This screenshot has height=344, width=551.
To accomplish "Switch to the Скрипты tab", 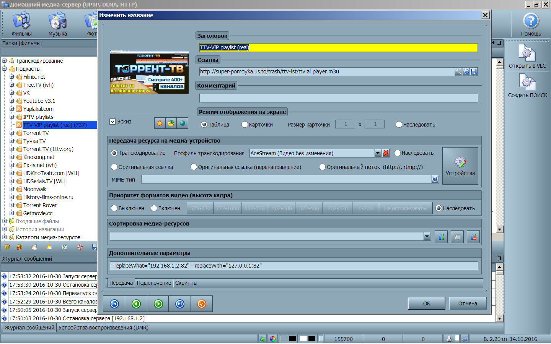I will (186, 283).
